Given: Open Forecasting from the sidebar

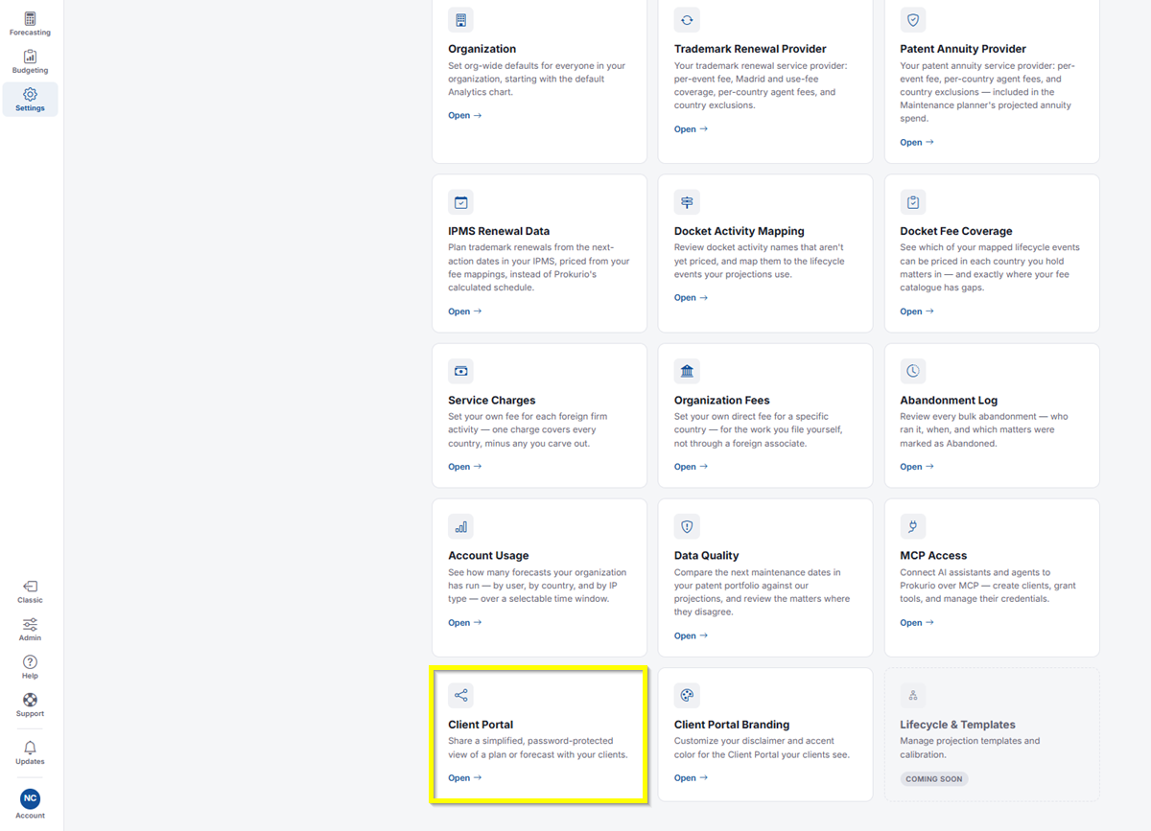Looking at the screenshot, I should point(30,24).
